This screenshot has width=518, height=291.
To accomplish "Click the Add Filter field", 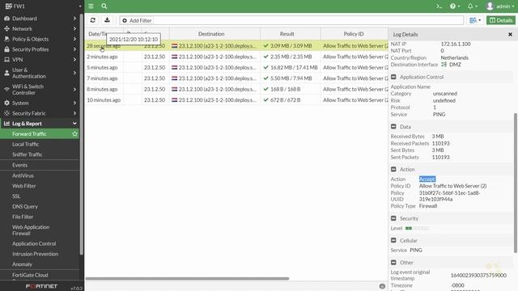I will click(291, 20).
